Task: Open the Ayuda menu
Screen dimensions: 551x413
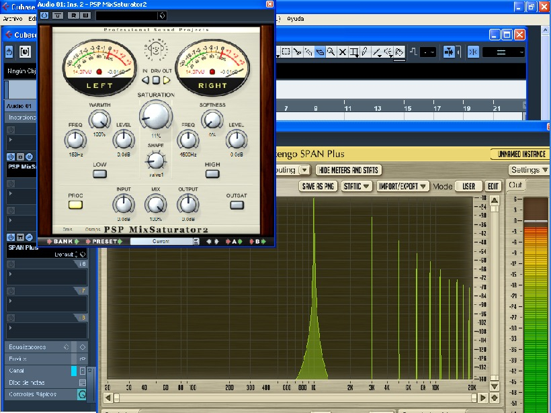Action: [x=295, y=19]
